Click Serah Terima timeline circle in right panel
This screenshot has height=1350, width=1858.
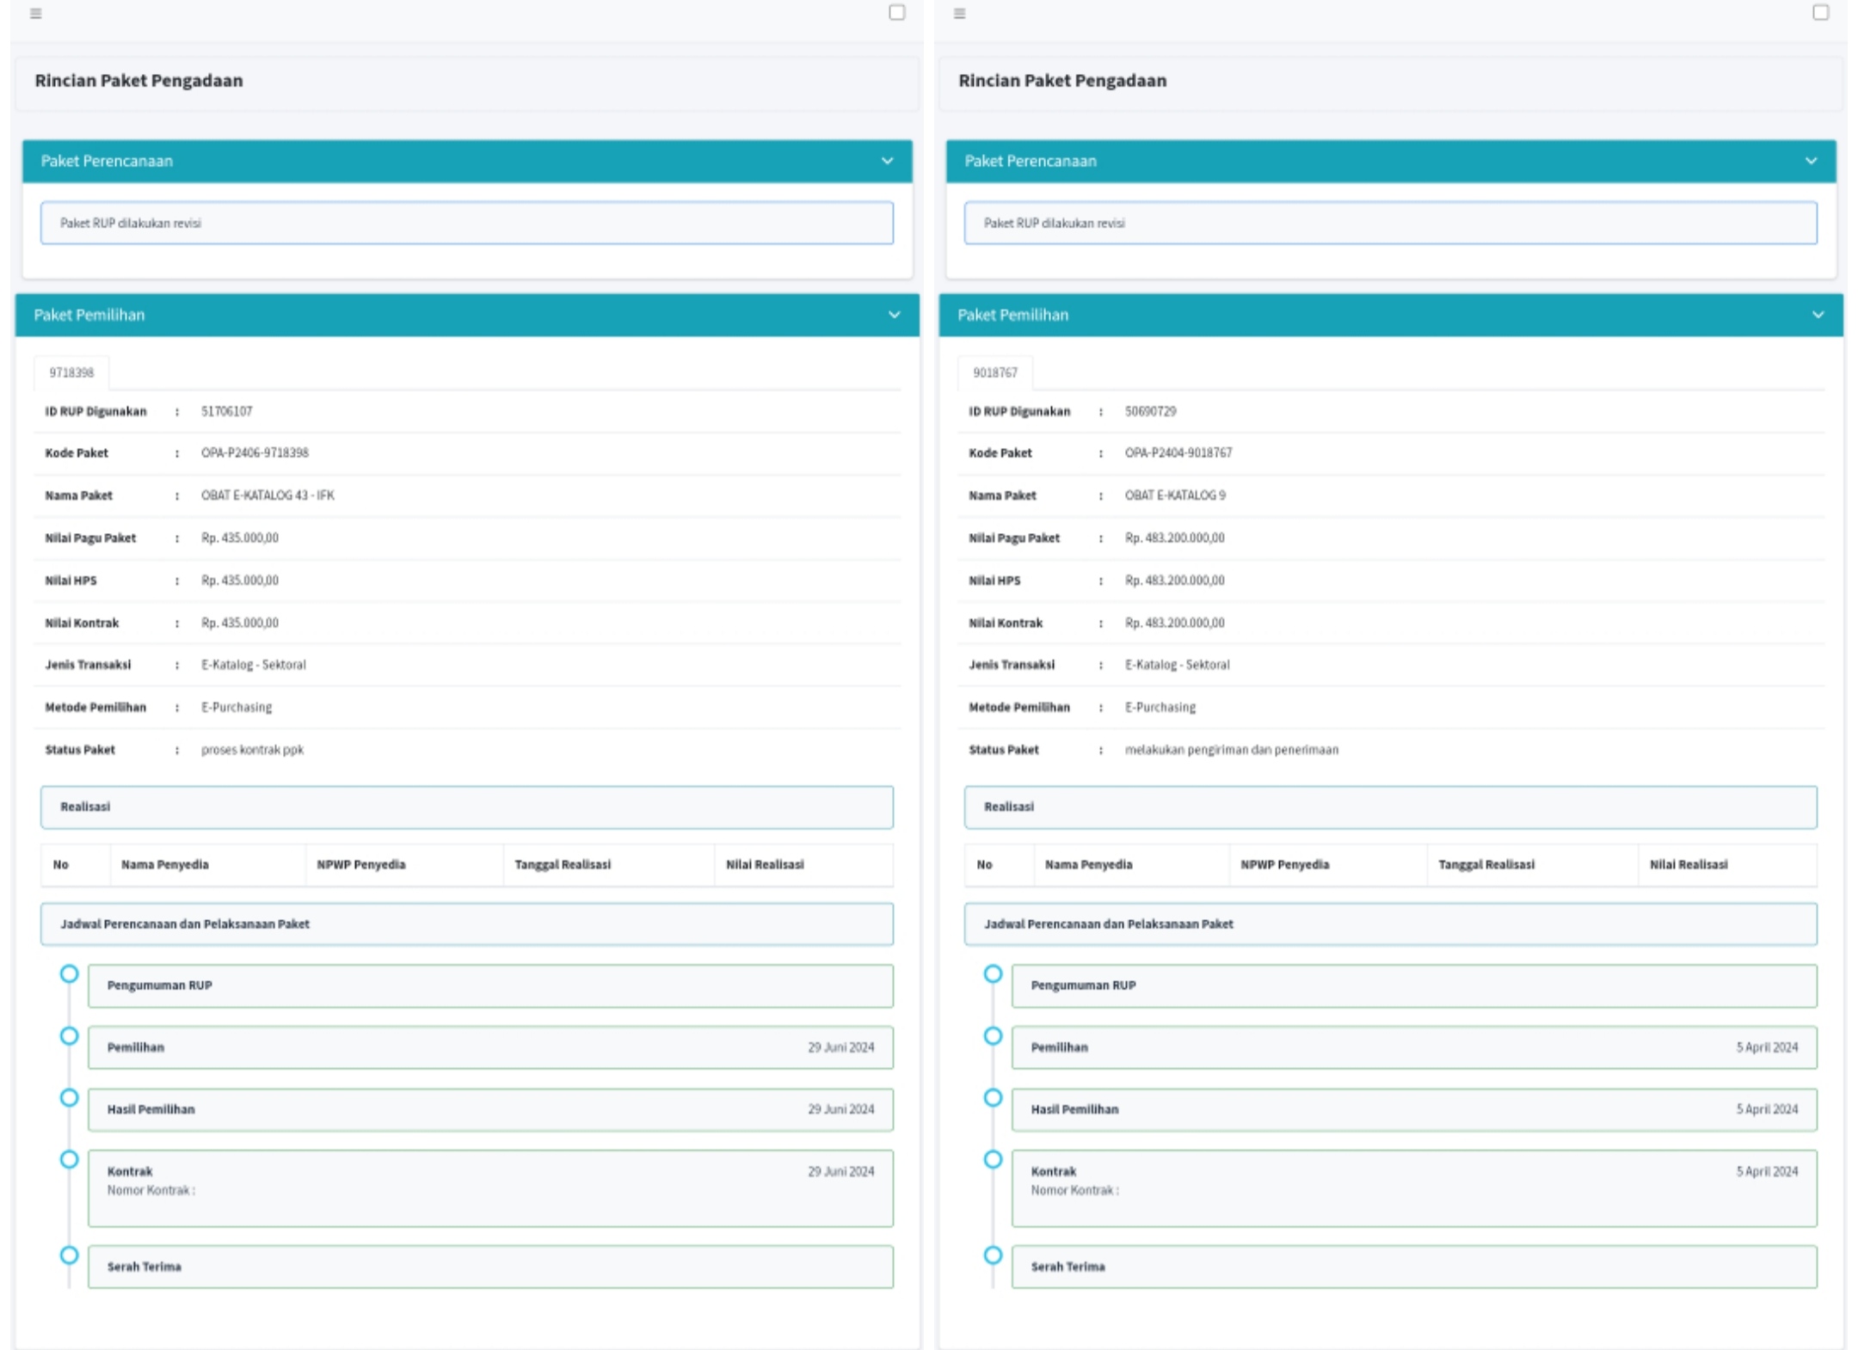[994, 1255]
